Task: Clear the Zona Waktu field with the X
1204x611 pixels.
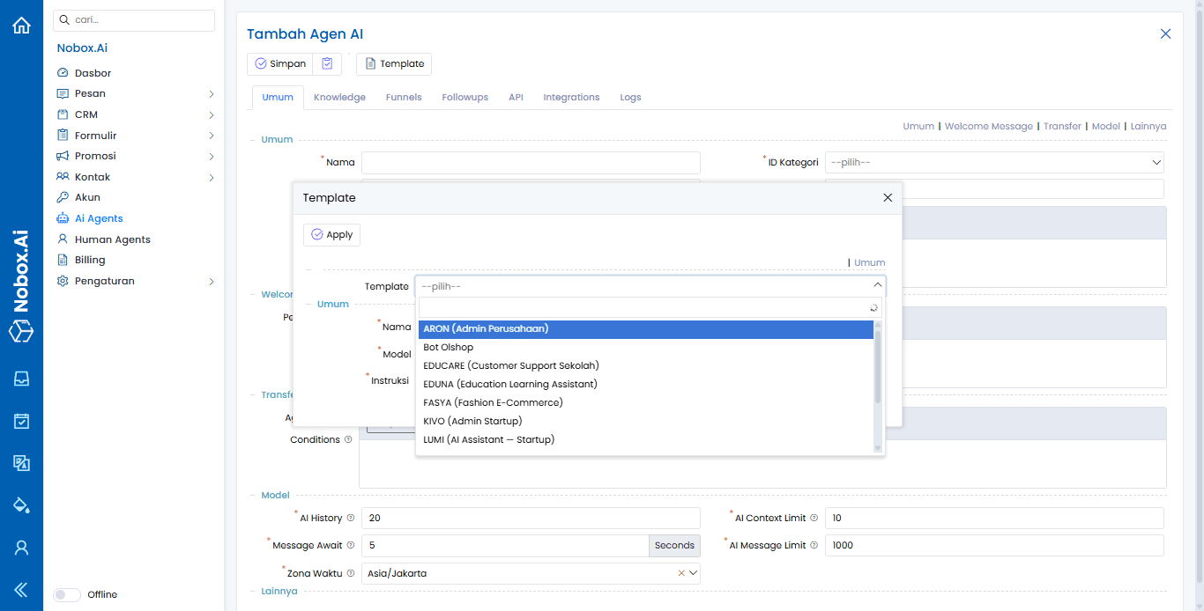Action: click(680, 572)
